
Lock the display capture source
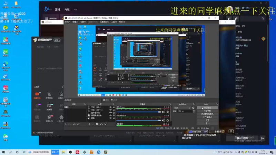coord(114,113)
